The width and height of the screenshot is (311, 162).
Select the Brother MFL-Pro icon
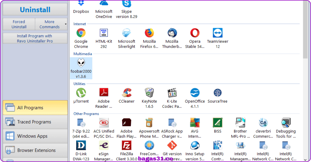click(240, 123)
